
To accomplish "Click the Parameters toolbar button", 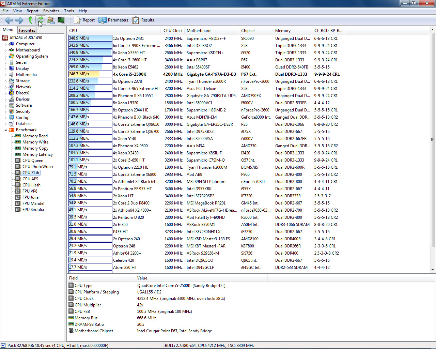I will pos(113,20).
